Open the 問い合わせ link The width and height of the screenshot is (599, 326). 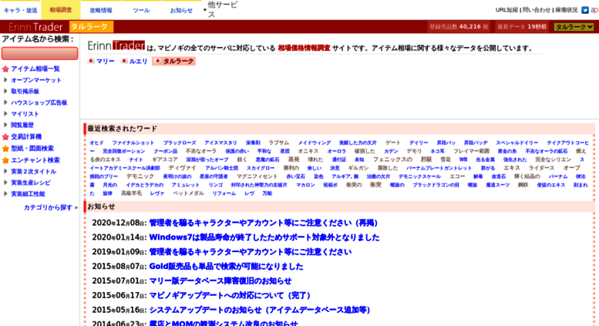[537, 10]
